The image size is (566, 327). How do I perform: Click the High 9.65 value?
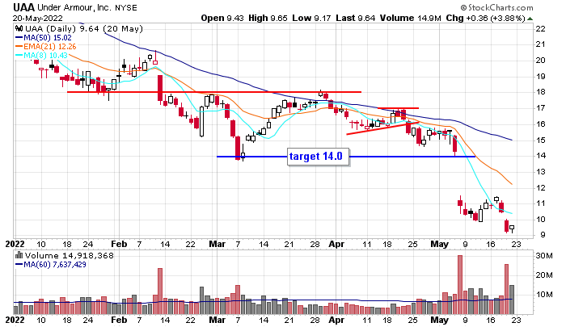268,18
